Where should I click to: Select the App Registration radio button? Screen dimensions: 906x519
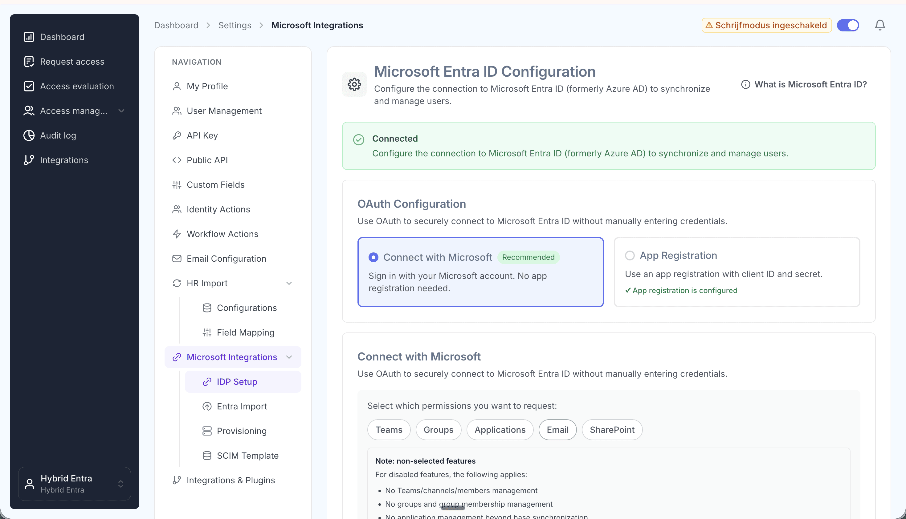[x=630, y=255]
